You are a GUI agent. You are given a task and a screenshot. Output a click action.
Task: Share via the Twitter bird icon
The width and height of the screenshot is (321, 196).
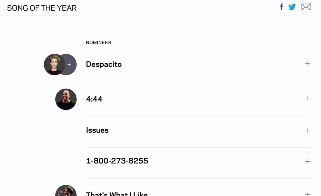(292, 7)
